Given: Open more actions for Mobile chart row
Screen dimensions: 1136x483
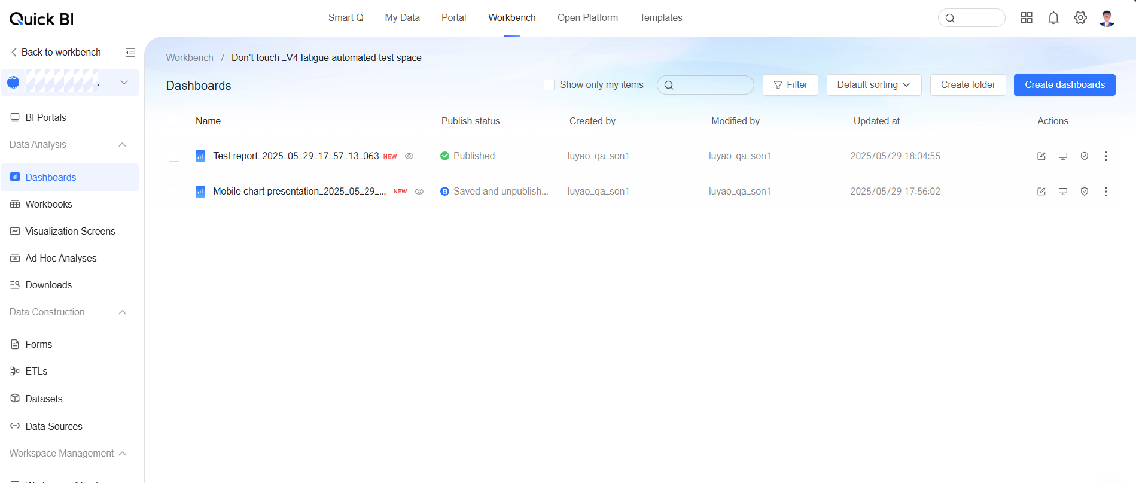Looking at the screenshot, I should coord(1106,192).
